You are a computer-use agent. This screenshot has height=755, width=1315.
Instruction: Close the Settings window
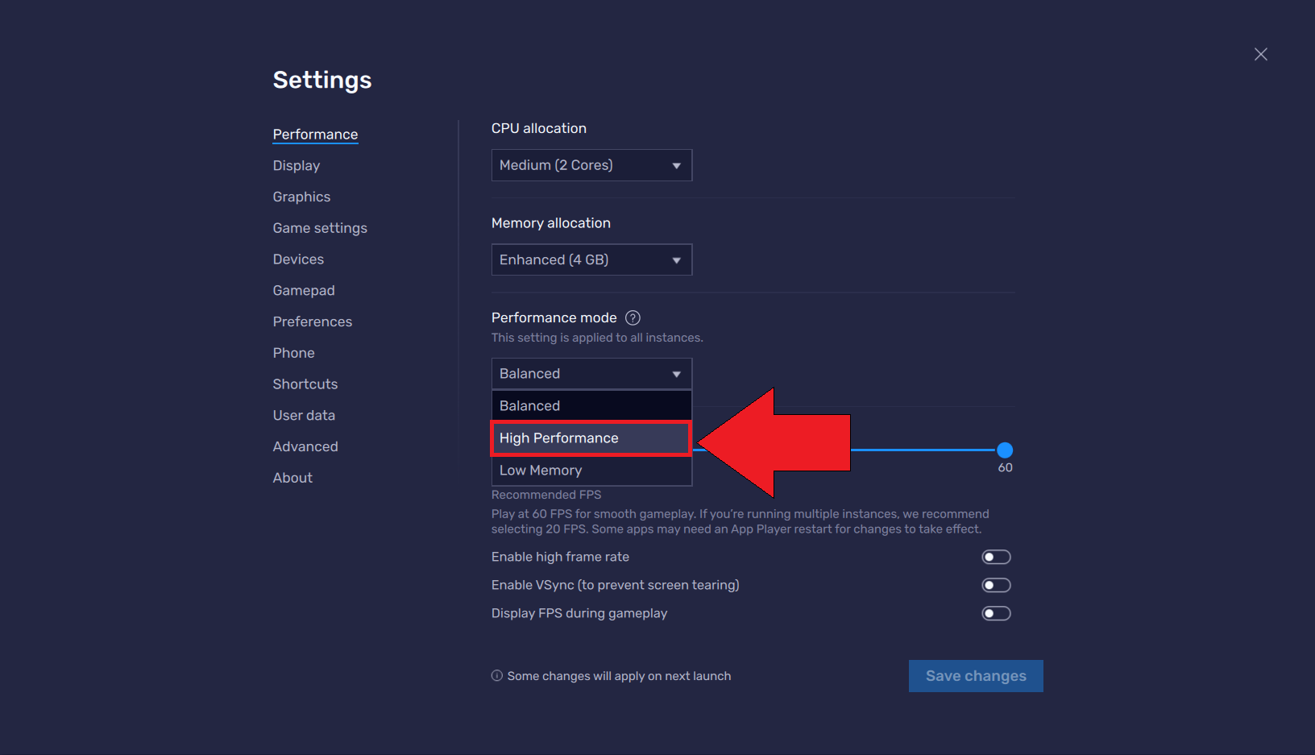1260,54
